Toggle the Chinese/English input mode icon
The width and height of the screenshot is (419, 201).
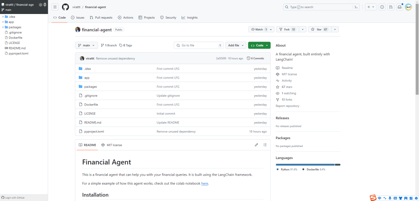379,198
